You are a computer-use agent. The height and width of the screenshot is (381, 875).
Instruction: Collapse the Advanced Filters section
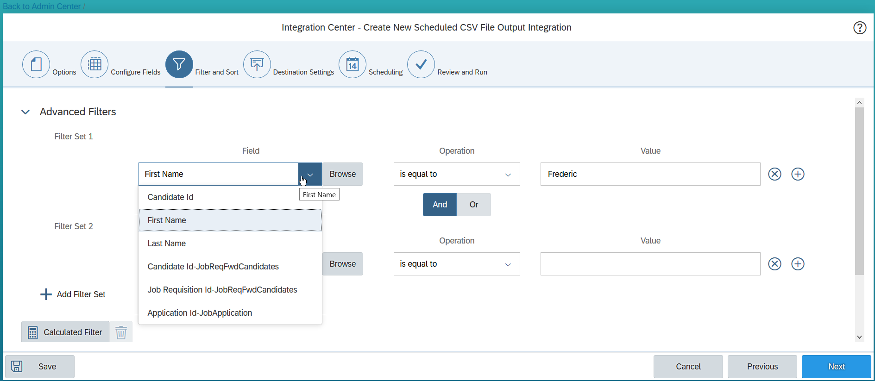25,112
